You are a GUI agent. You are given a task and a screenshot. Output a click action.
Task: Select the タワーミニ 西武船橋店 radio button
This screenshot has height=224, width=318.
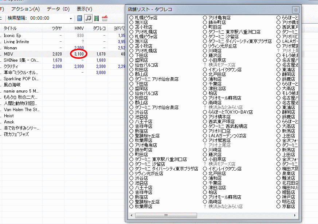(x=205, y=126)
